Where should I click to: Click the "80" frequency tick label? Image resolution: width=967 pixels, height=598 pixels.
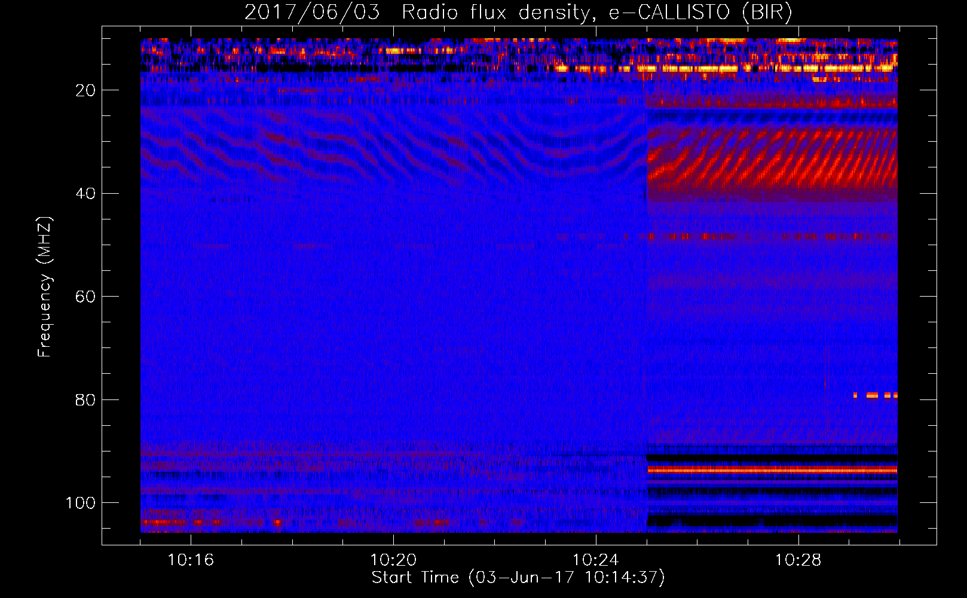click(86, 399)
